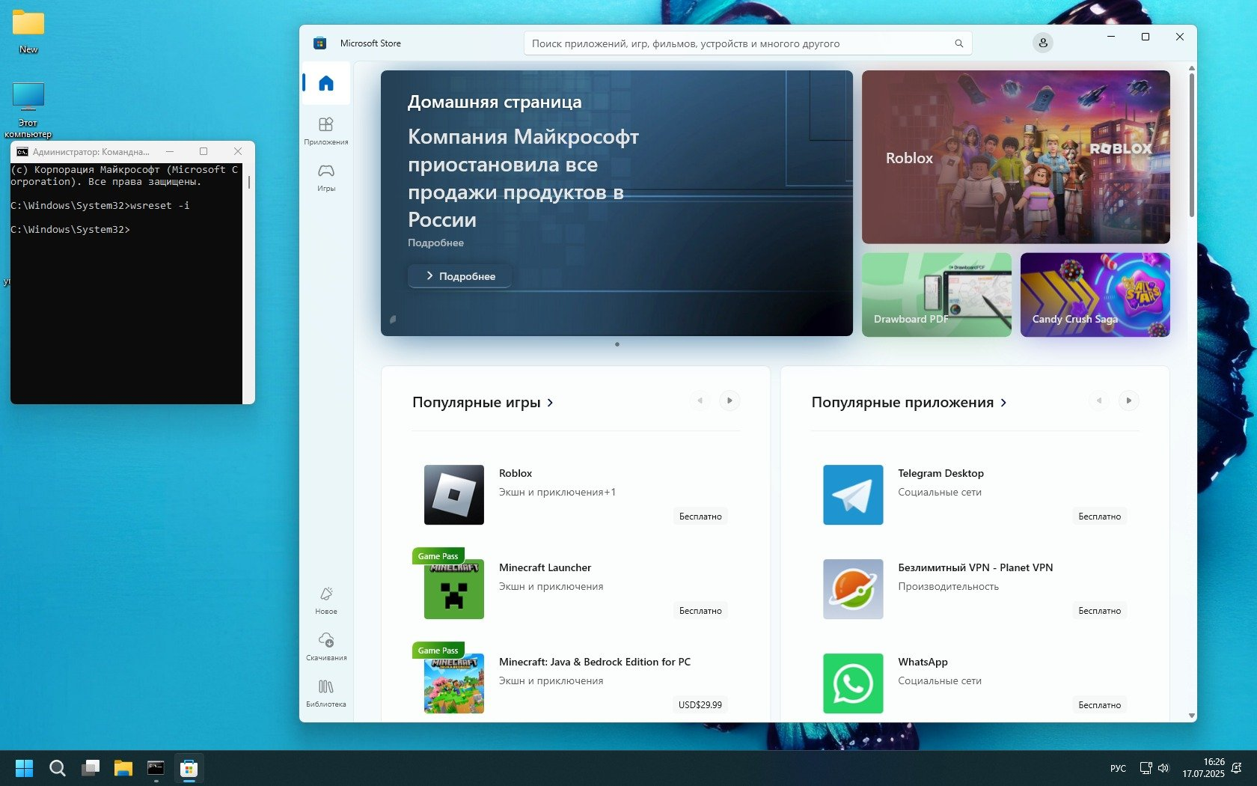The height and width of the screenshot is (786, 1257).
Task: Click the Подробнее text link under banner headline
Action: click(x=435, y=243)
